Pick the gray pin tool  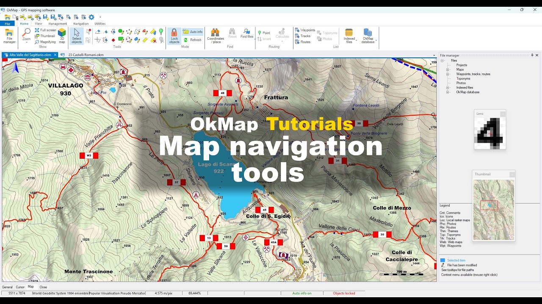[x=161, y=40]
